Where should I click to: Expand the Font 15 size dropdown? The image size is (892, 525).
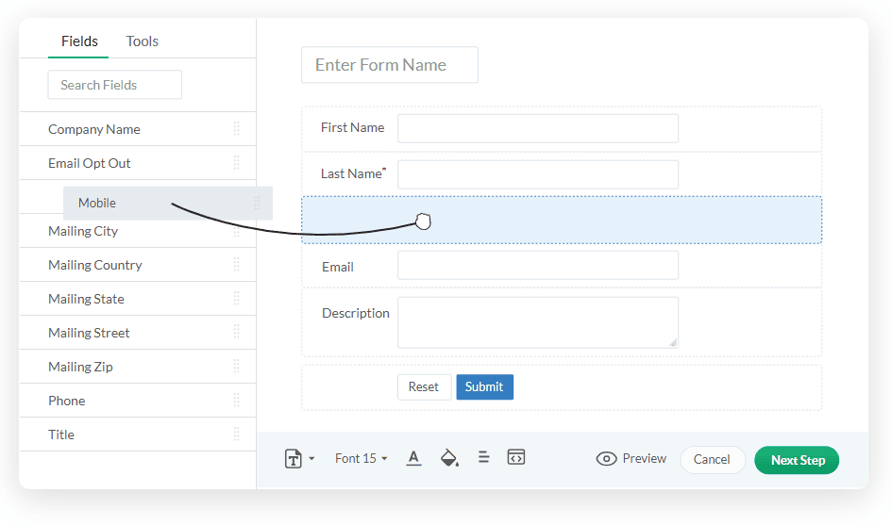[x=361, y=459]
